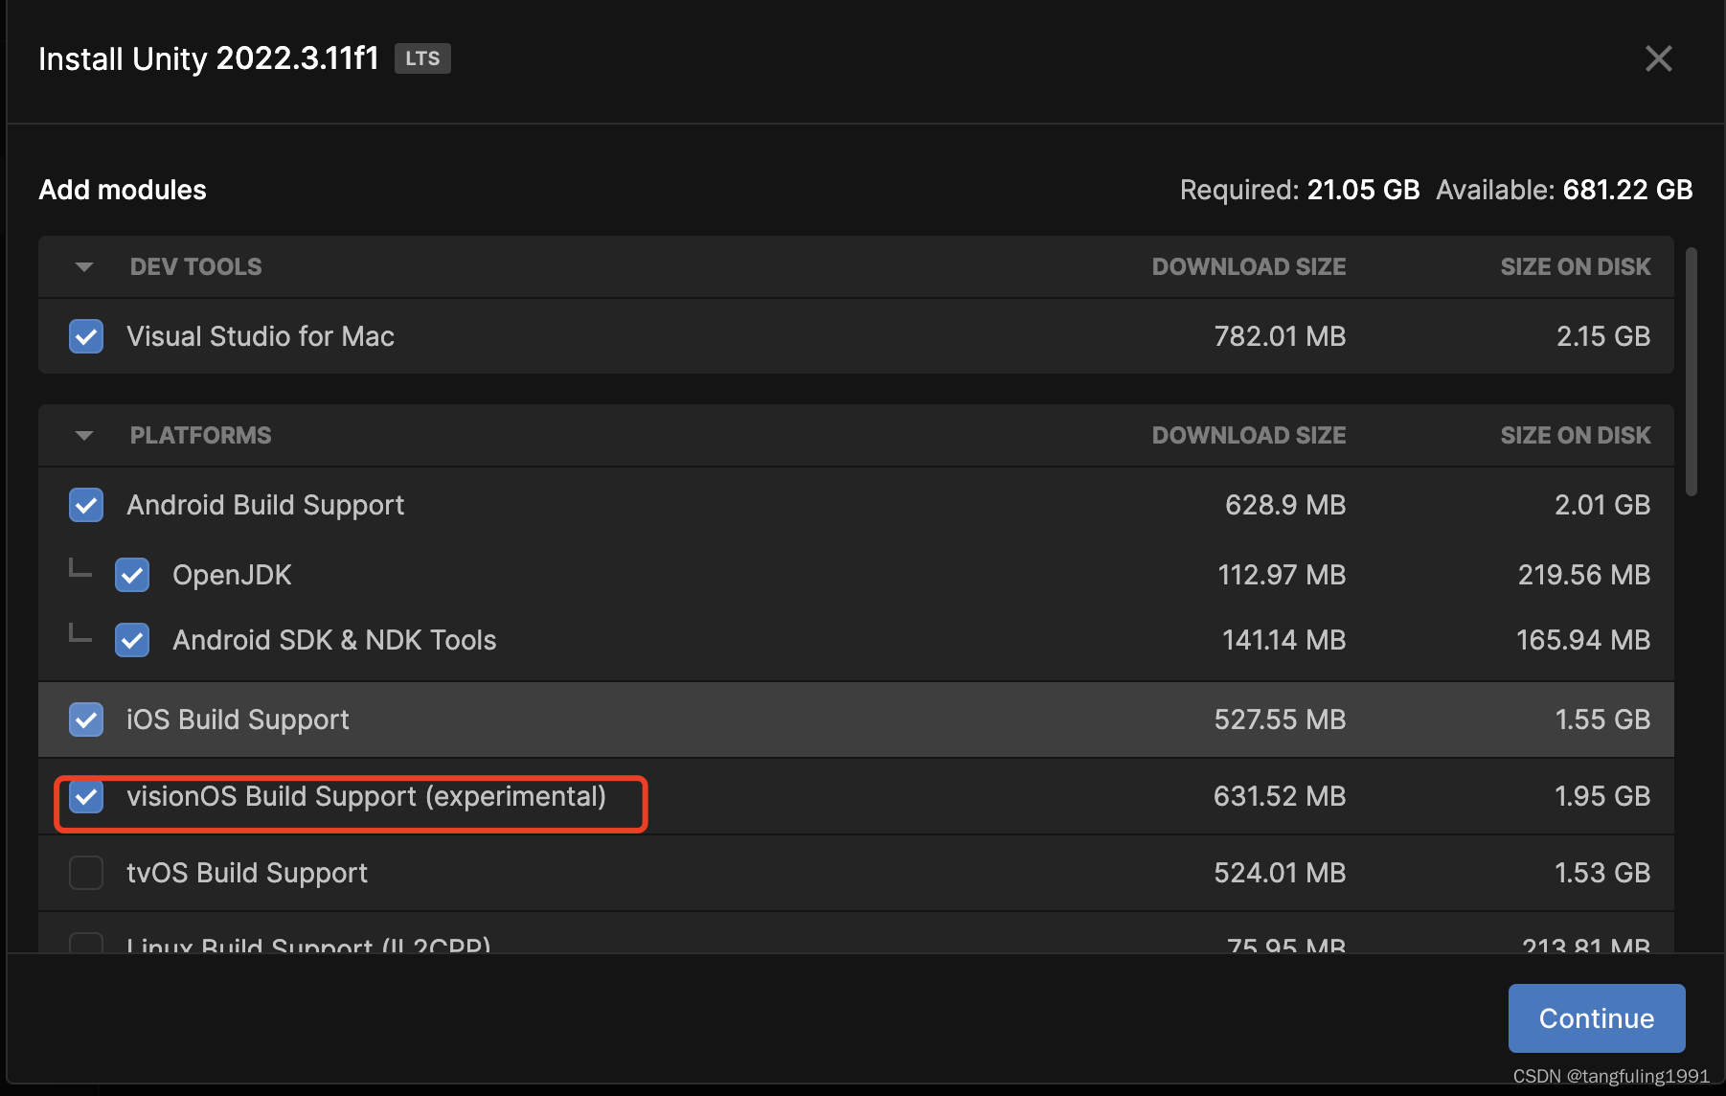Close the Install Unity dialog

(1658, 58)
